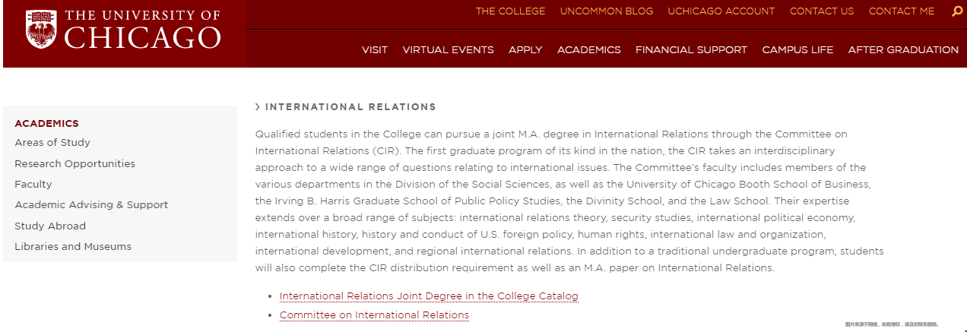Open Financial Support menu
This screenshot has width=967, height=332.
point(691,50)
